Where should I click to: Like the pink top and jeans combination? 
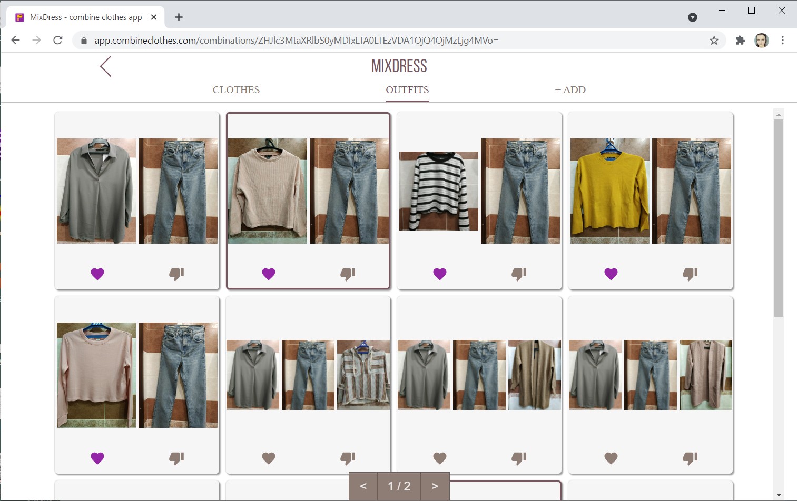pyautogui.click(x=97, y=458)
